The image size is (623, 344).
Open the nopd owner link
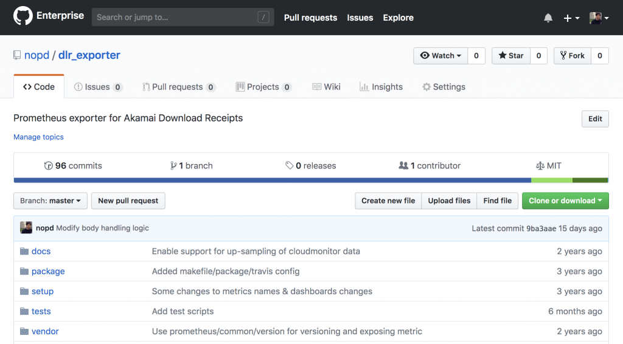coord(37,55)
